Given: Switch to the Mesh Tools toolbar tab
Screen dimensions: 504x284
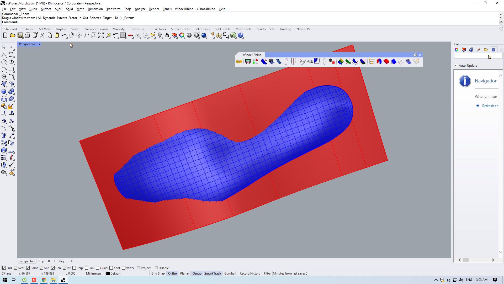Looking at the screenshot, I should (x=243, y=29).
